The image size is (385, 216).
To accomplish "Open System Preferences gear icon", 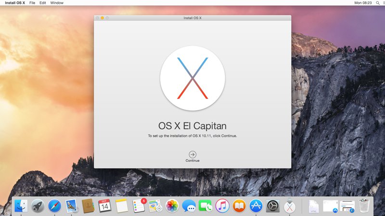I will click(272, 206).
